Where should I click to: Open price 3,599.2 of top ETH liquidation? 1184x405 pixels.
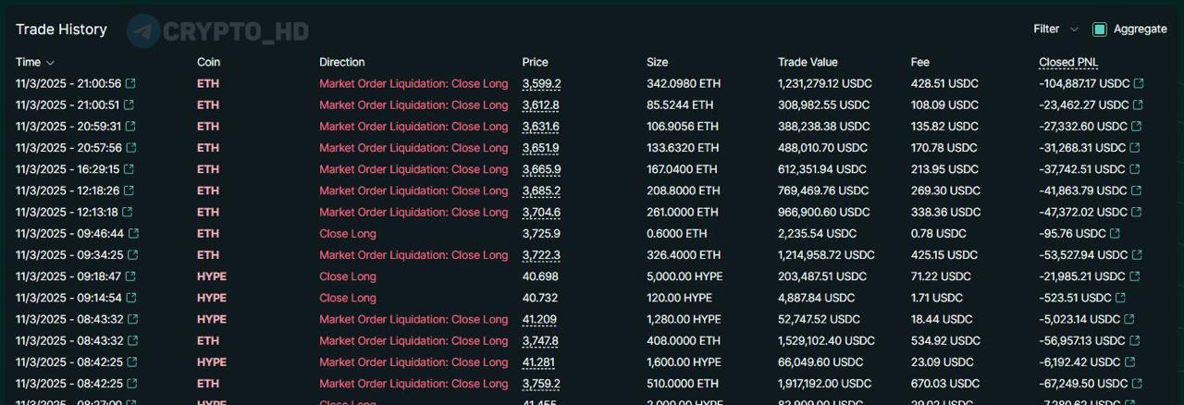pos(541,84)
